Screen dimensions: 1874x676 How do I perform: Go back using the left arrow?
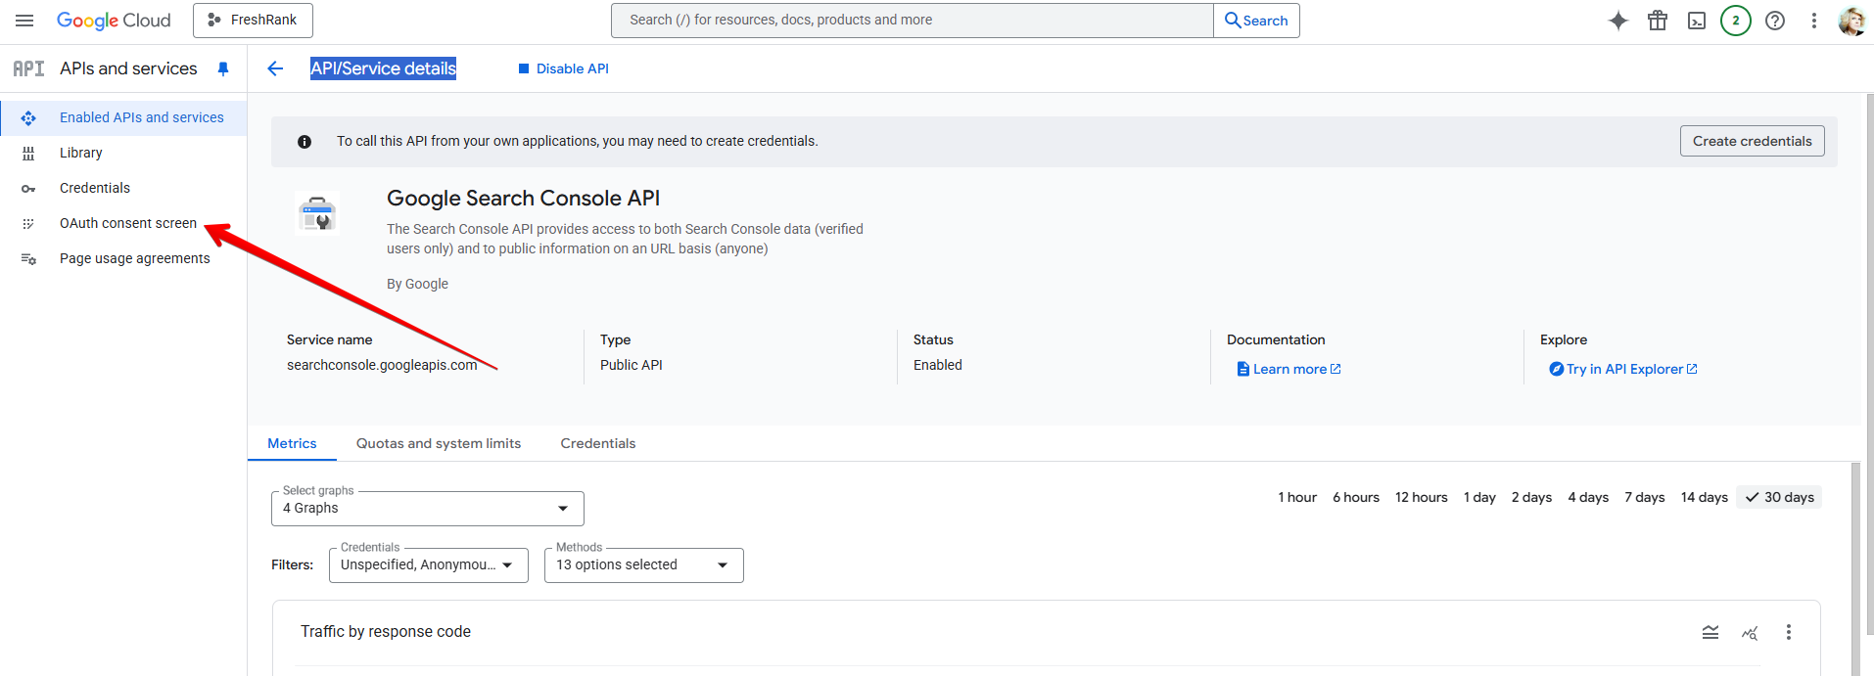click(275, 68)
